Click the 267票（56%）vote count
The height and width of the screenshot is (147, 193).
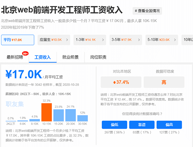[x=115, y=132]
